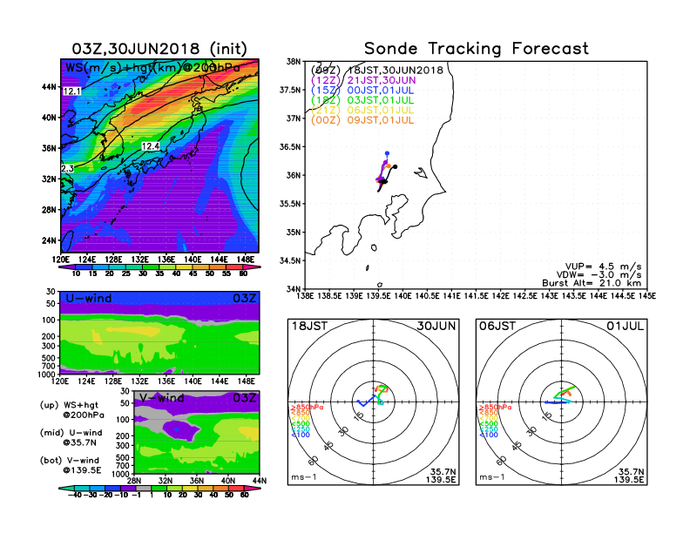Click the "U-wind" panel label

point(89,298)
